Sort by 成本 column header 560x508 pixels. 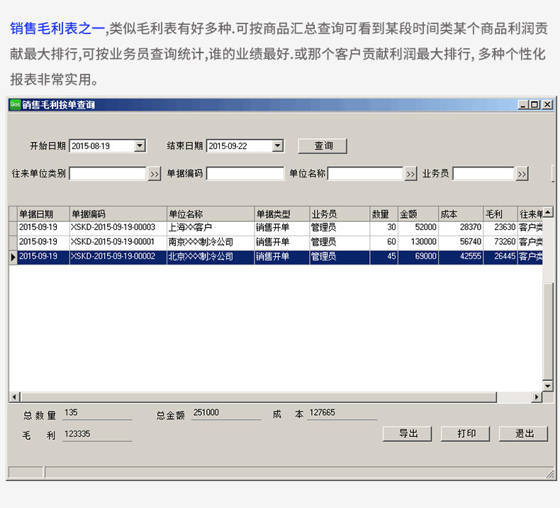[x=461, y=214]
